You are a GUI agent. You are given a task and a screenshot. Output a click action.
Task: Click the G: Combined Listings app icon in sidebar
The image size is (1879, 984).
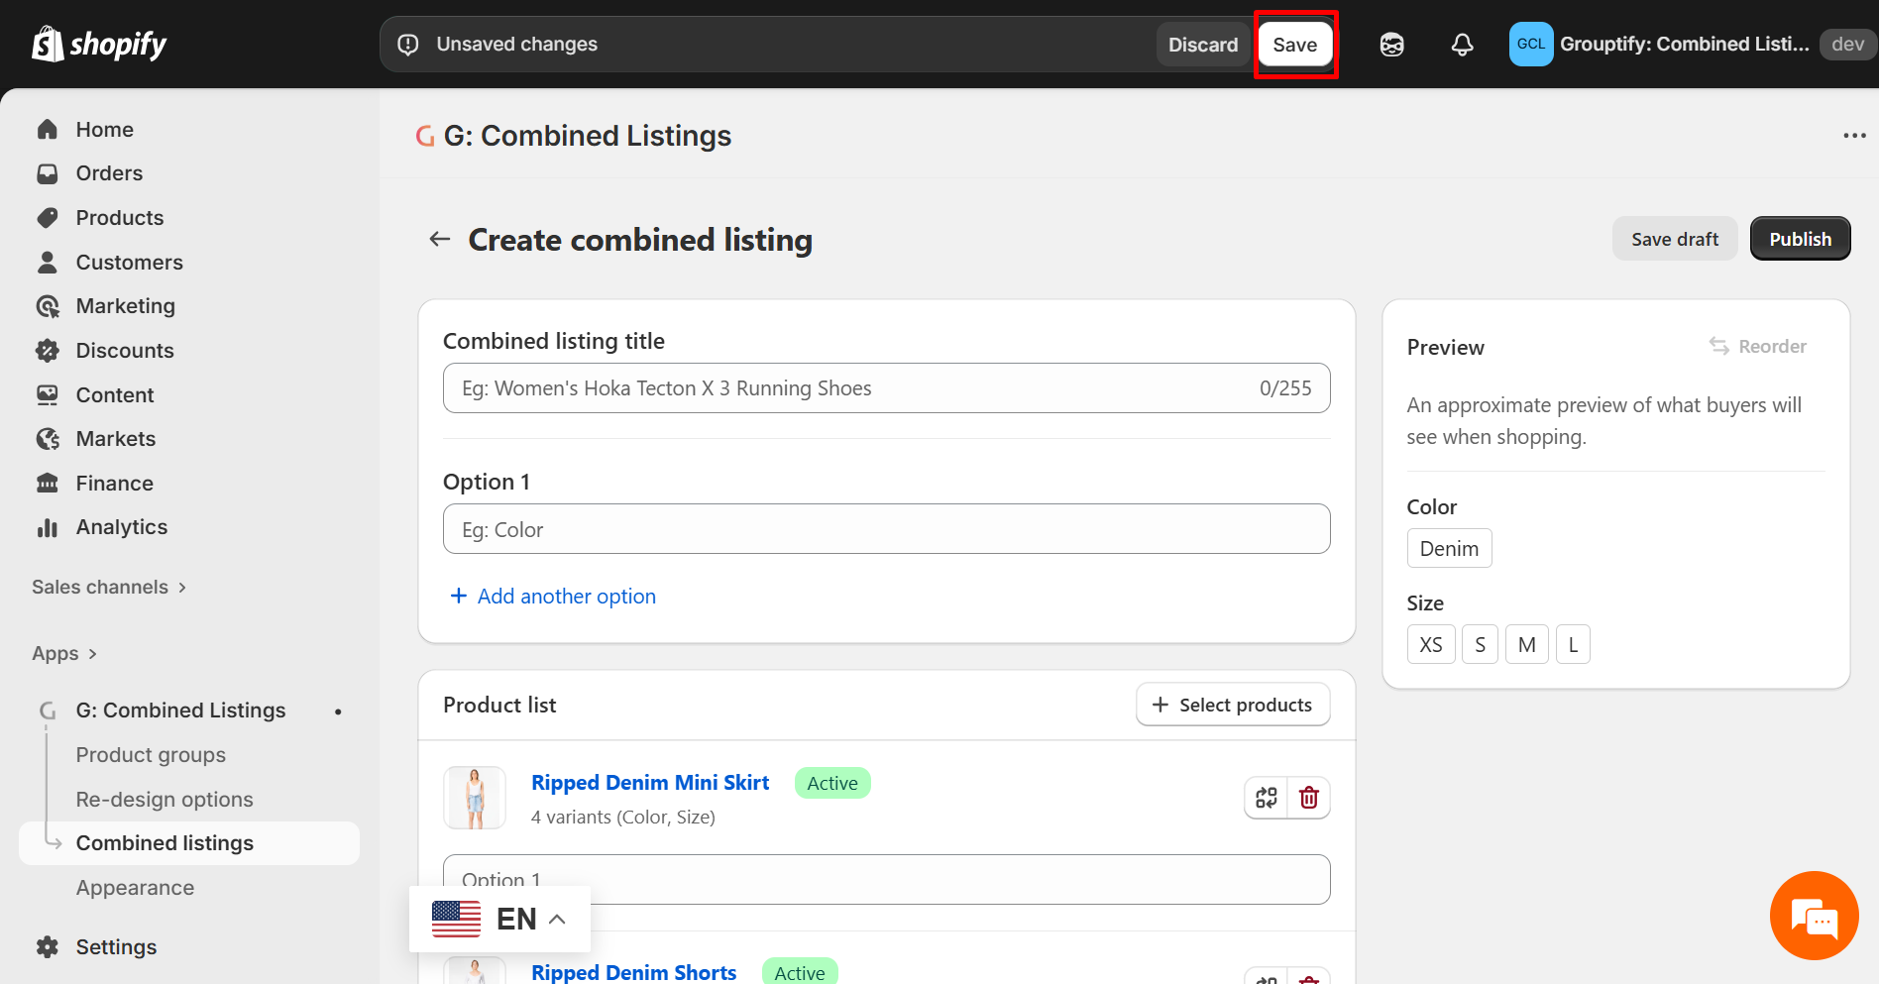48,711
